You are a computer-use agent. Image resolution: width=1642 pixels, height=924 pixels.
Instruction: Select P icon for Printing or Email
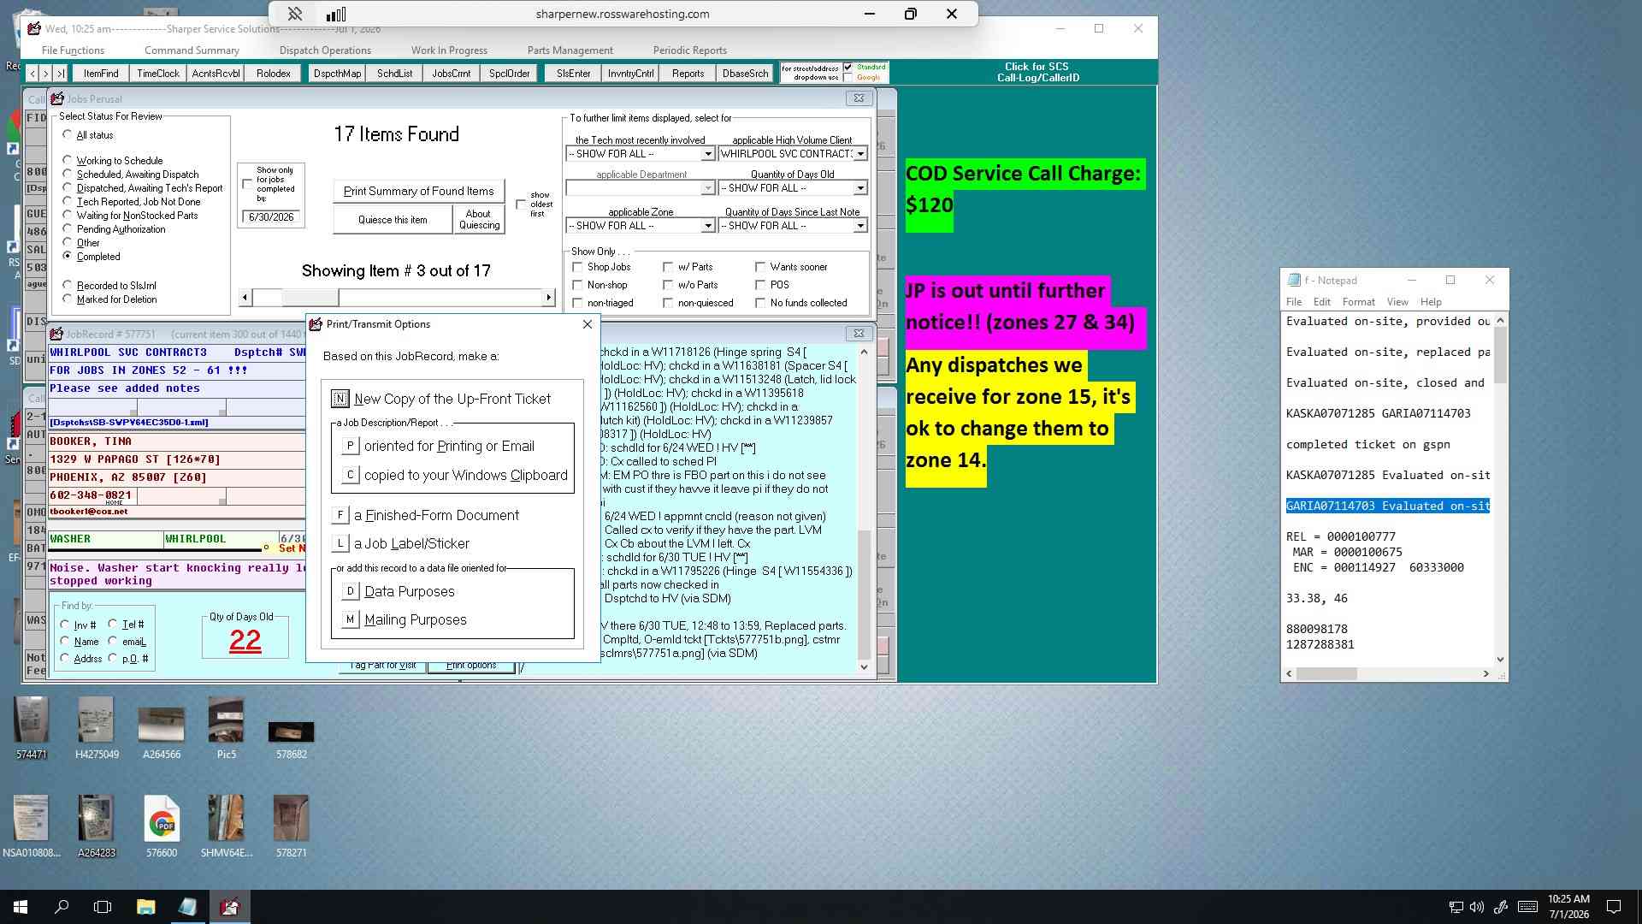click(350, 446)
